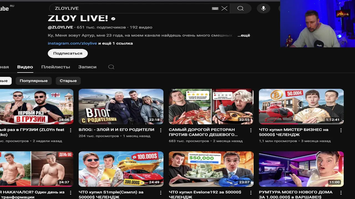Open title 'САМЫЙ ДОРОГОЙ РЕСТОРАН ПРОТИВ САМОГО ДЕШЕВОГО'
The height and width of the screenshot is (199, 355).
click(x=203, y=132)
